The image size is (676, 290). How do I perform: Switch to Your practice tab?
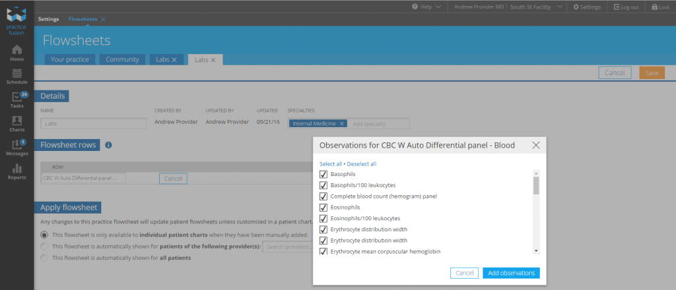(x=70, y=59)
